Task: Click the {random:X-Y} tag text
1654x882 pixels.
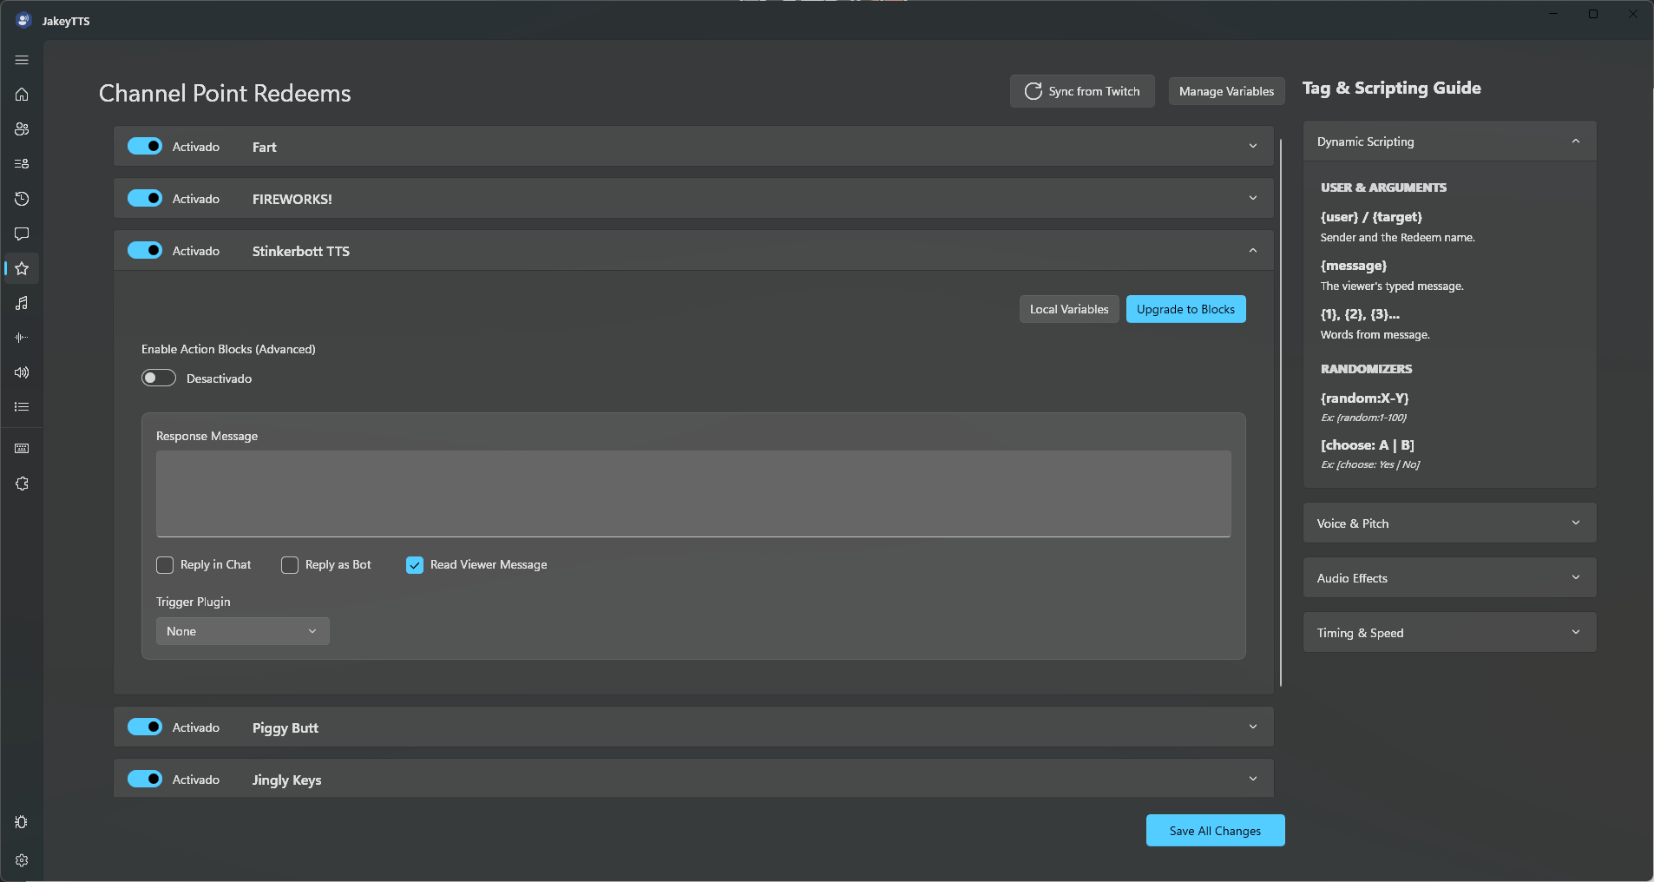Action: [1364, 398]
